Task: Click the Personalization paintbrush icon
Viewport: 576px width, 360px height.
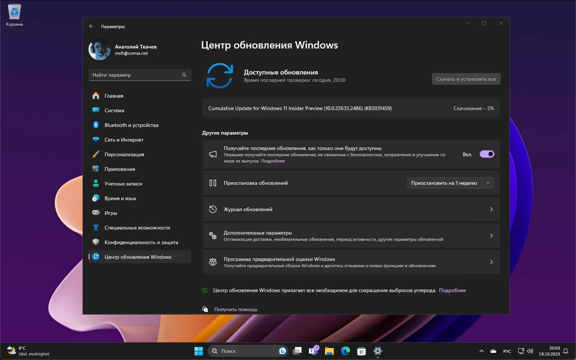Action: point(96,154)
